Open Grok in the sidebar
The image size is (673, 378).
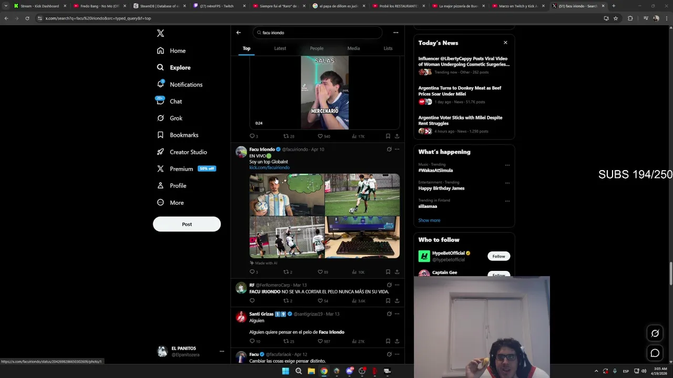point(169,118)
